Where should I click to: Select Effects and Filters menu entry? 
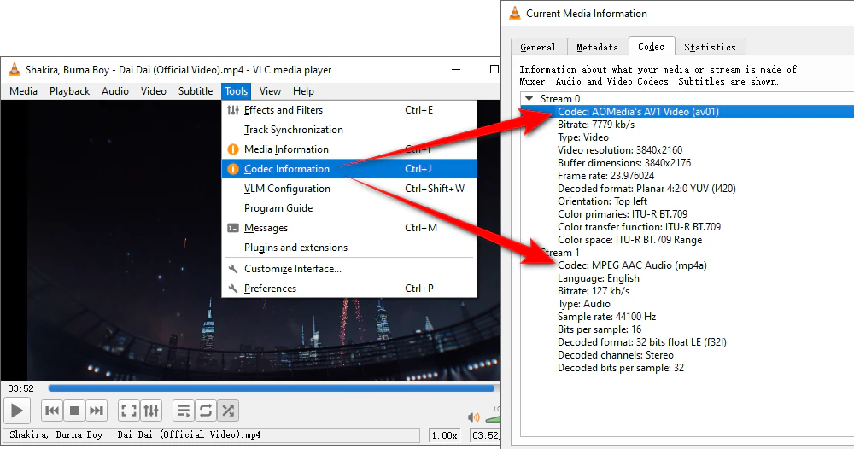click(349, 110)
